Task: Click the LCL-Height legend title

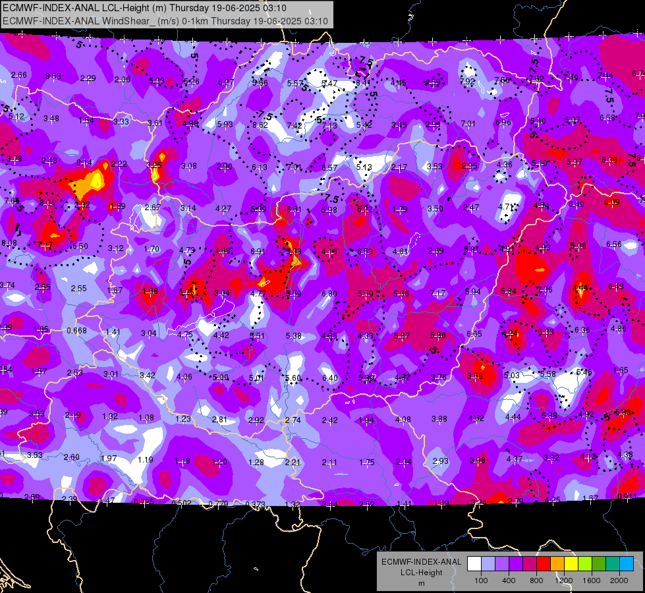Action: pos(422,573)
